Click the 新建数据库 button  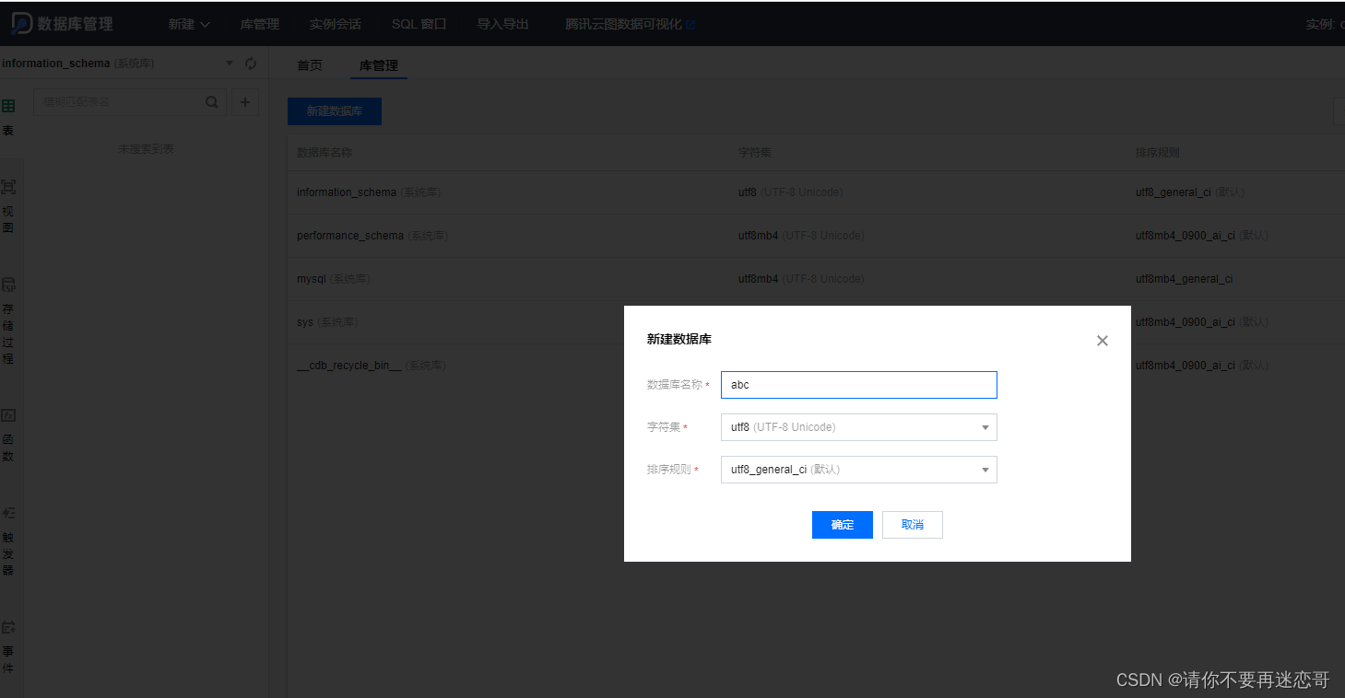(335, 111)
